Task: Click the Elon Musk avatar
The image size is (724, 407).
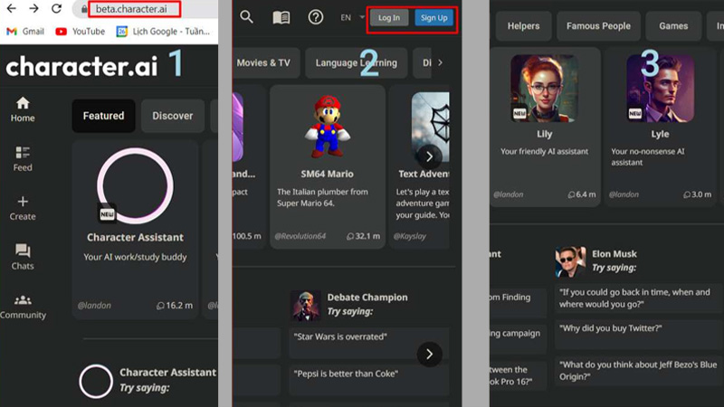Action: click(x=570, y=261)
